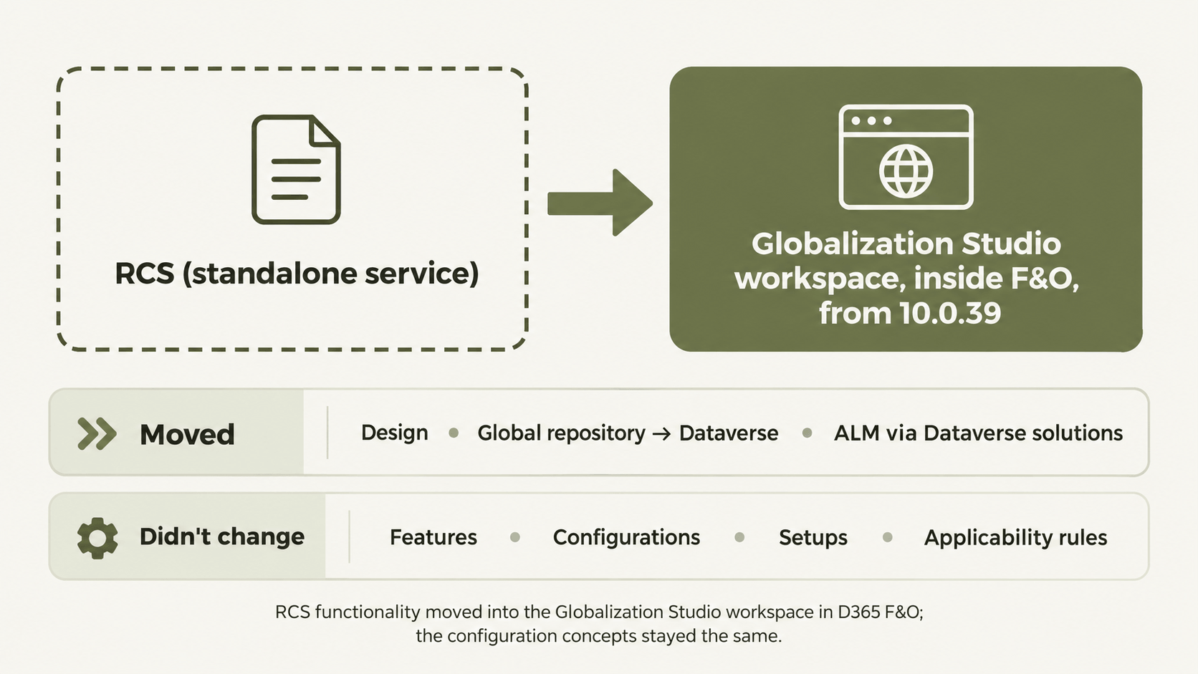Click the double chevron icon beside Moved
Screen dimensions: 1198x674
(97, 433)
